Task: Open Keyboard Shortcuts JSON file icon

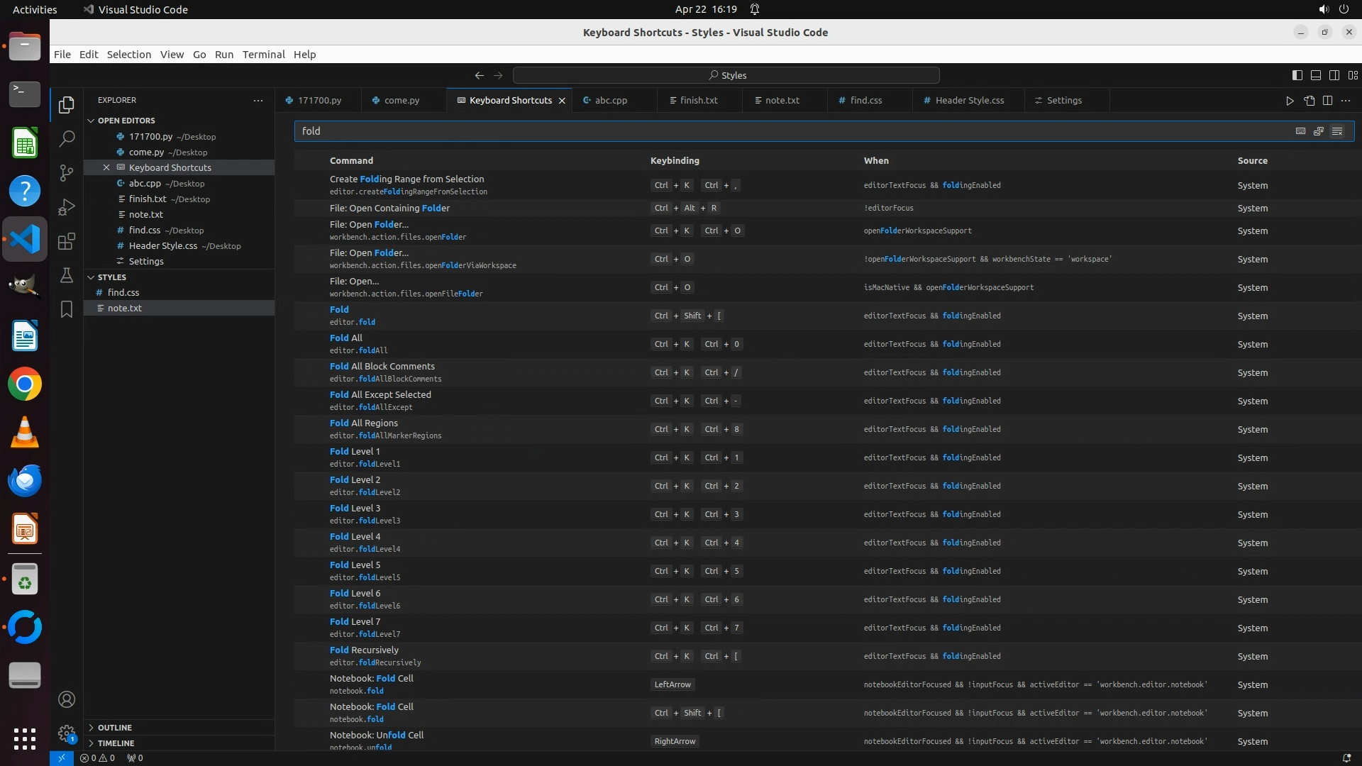Action: [1309, 101]
